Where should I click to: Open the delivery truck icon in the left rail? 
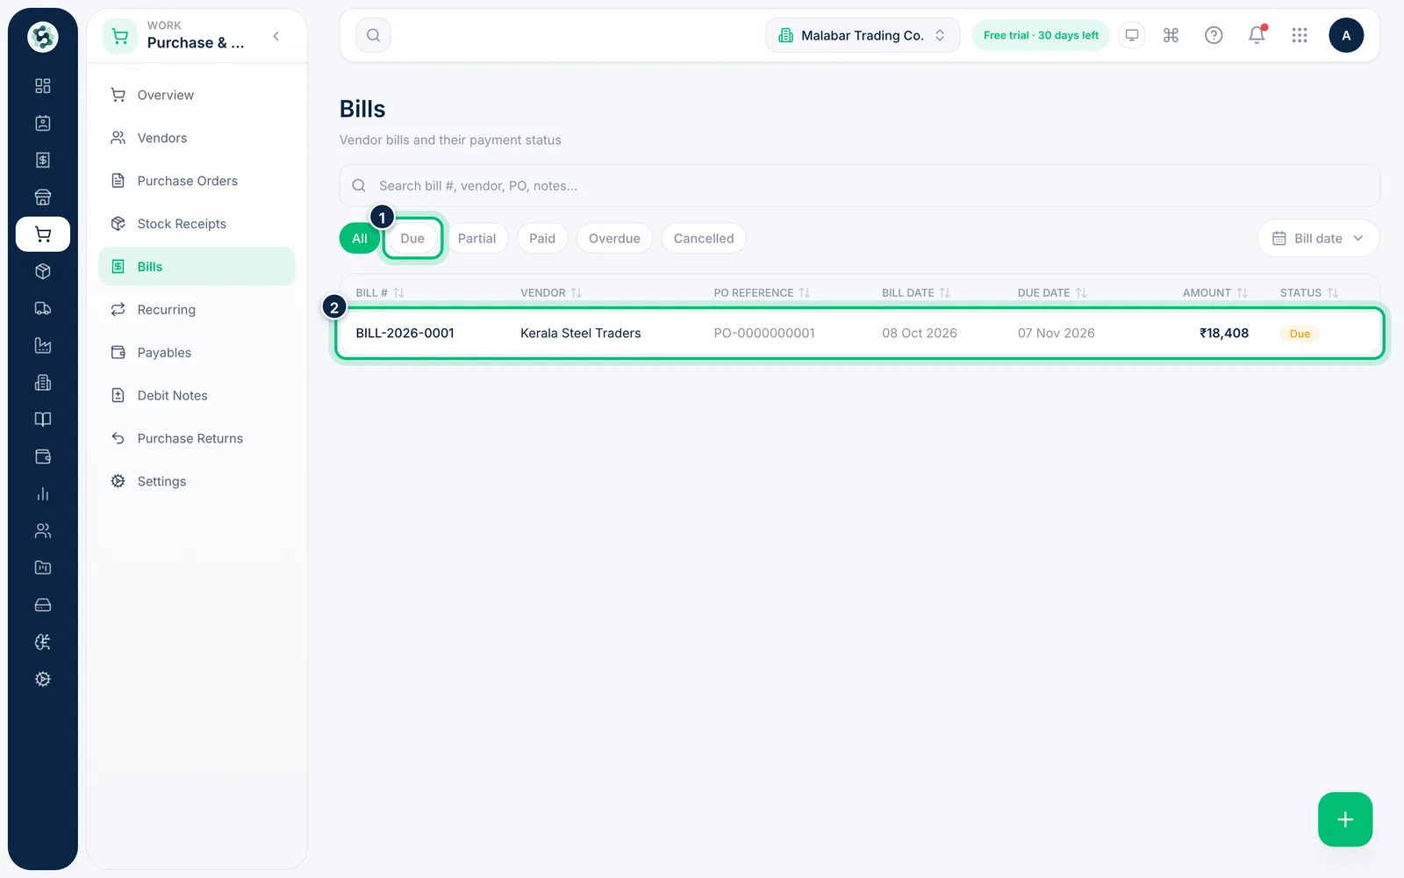click(x=42, y=308)
